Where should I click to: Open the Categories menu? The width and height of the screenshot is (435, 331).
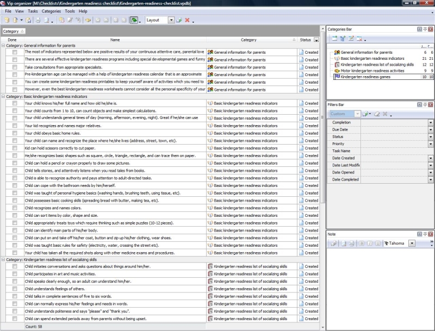coord(51,11)
